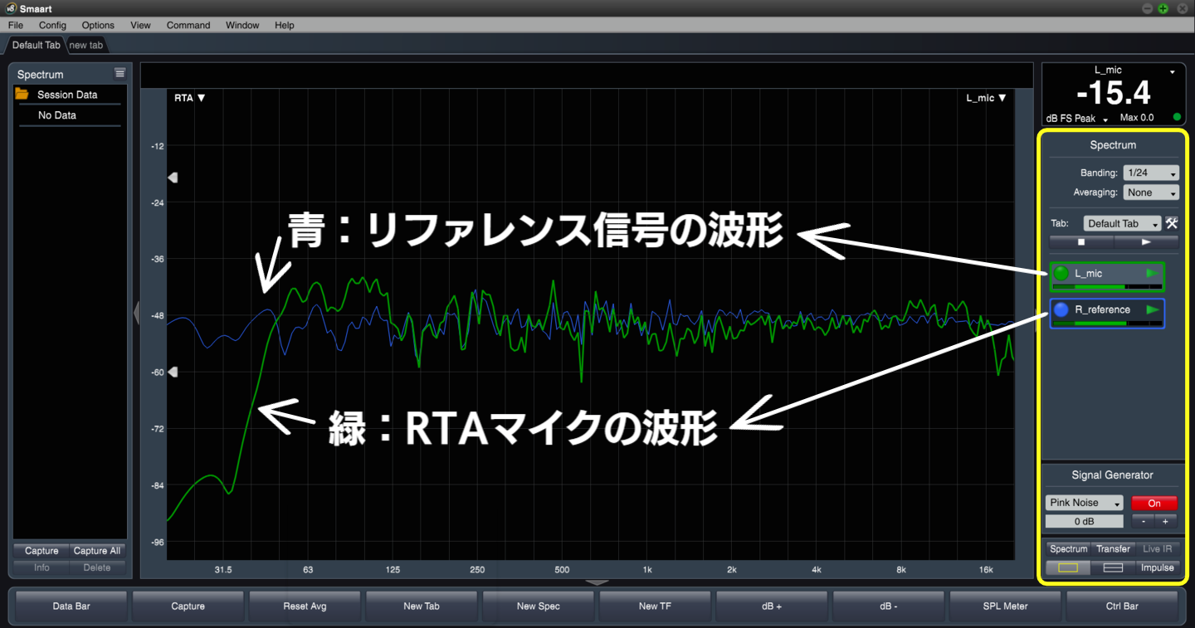Viewport: 1195px width, 628px height.
Task: Click the blue R_reference color circle
Action: 1061,310
